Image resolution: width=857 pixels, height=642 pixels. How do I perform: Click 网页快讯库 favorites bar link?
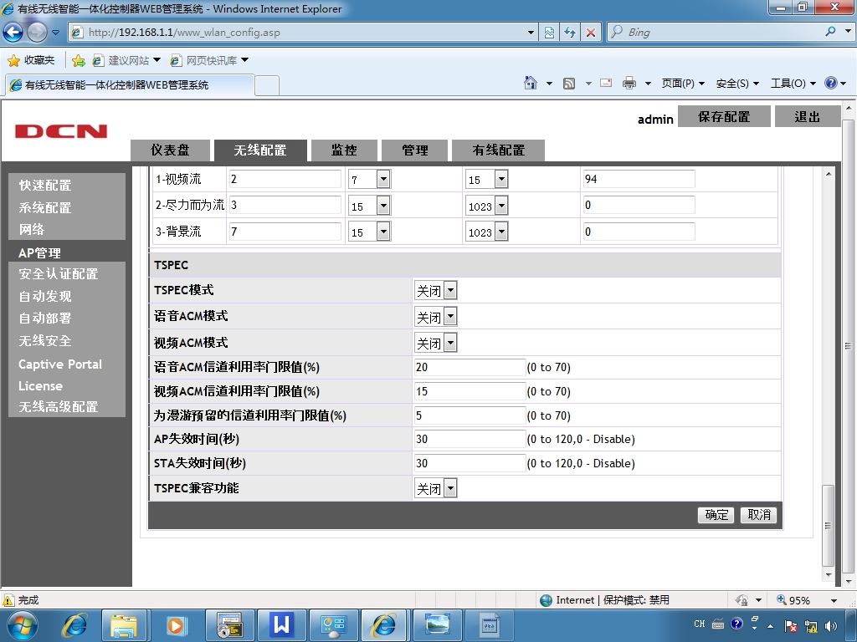click(210, 60)
